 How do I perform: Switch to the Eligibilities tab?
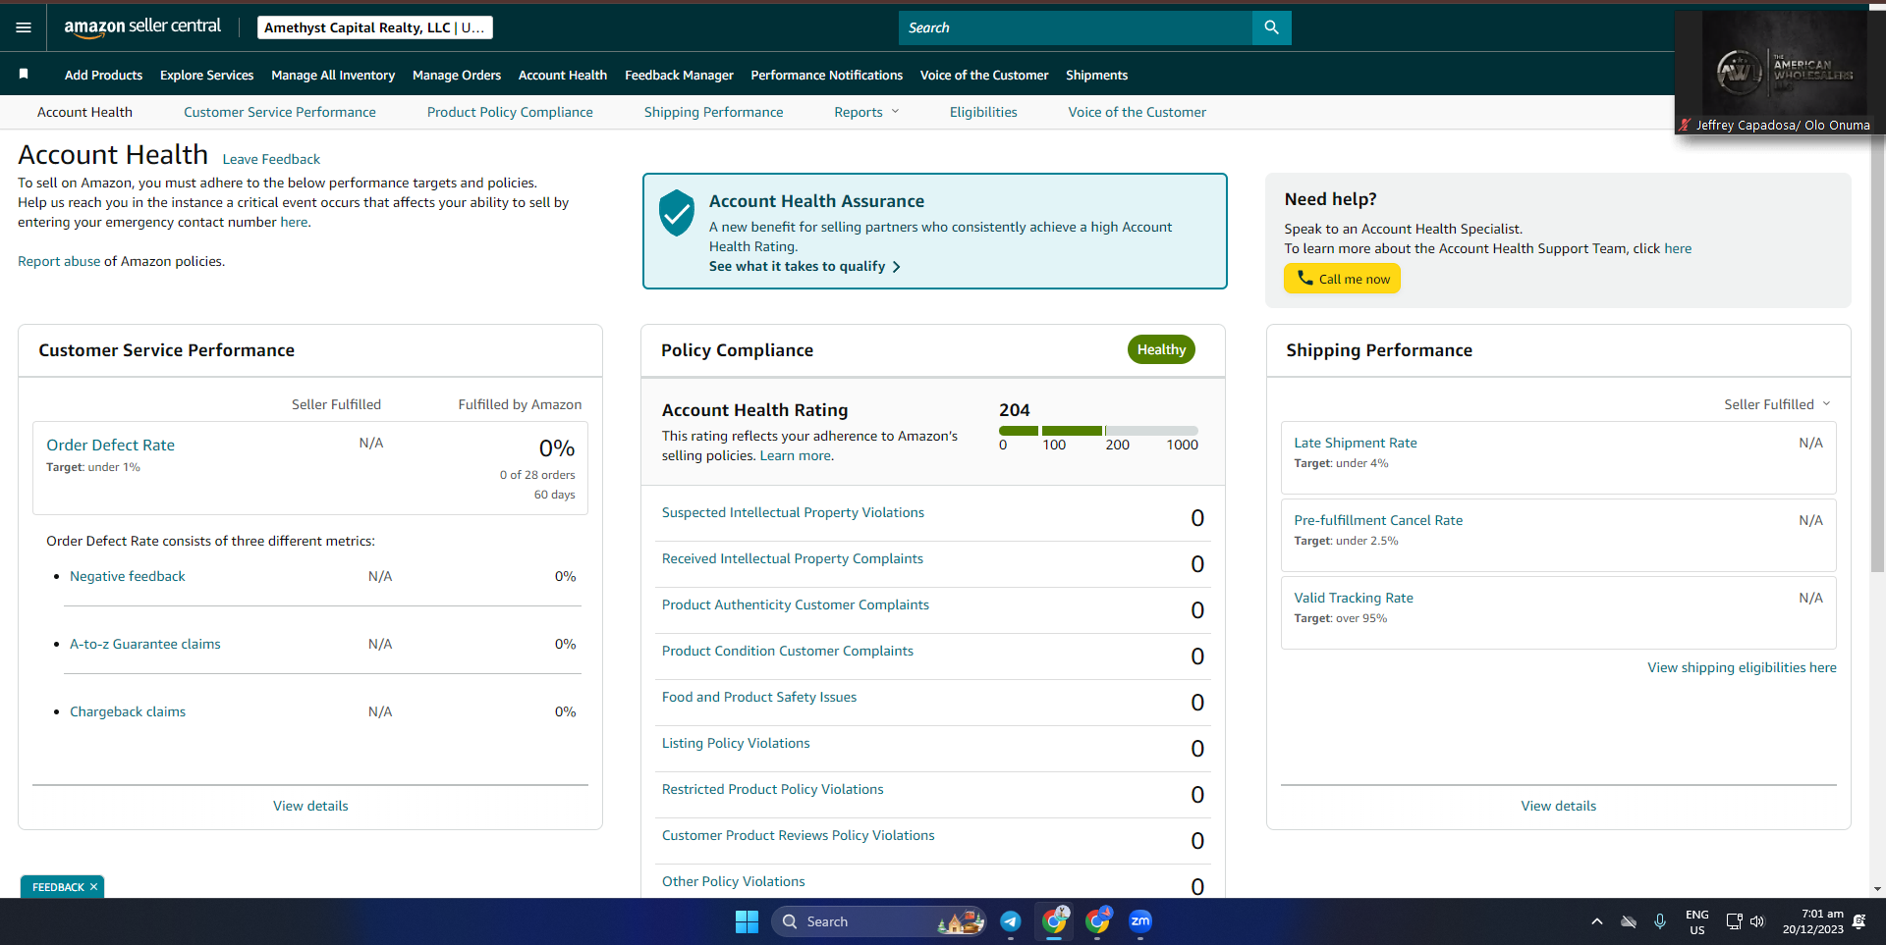point(983,112)
